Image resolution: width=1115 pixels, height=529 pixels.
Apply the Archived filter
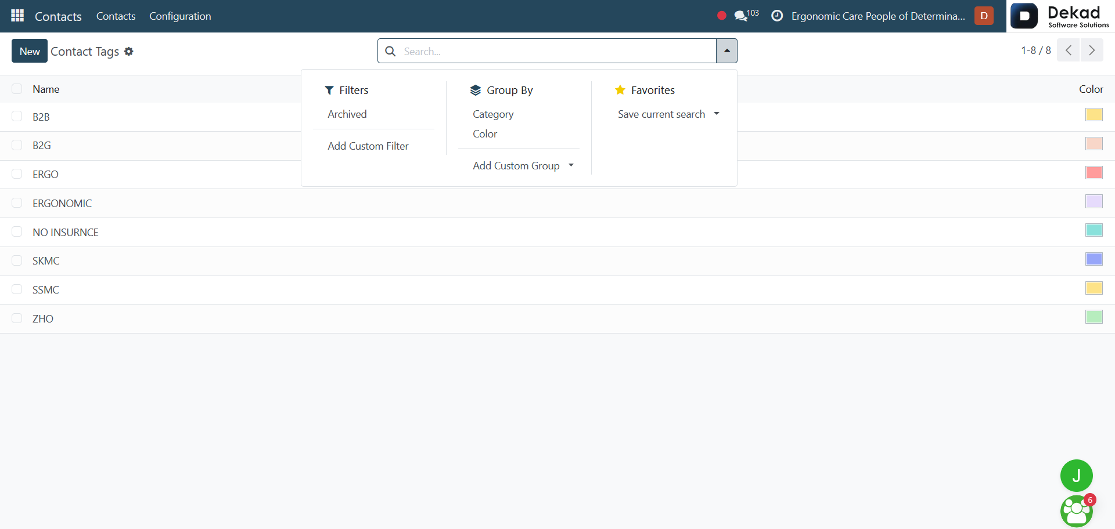(x=347, y=114)
